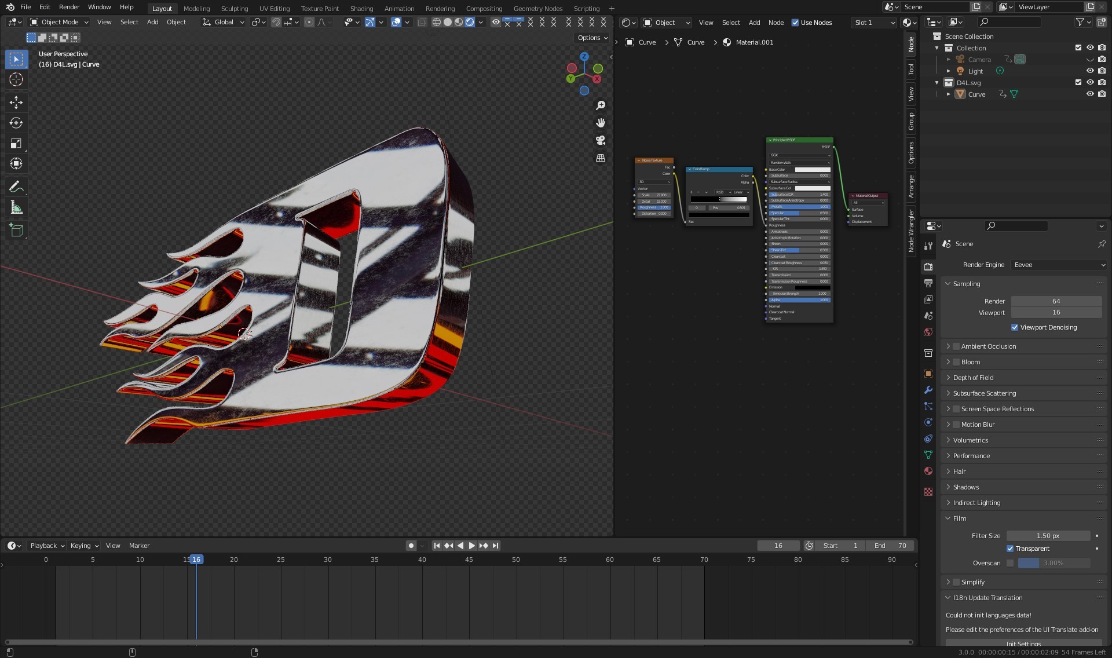
Task: Click the Init Settings button
Action: (x=1023, y=643)
